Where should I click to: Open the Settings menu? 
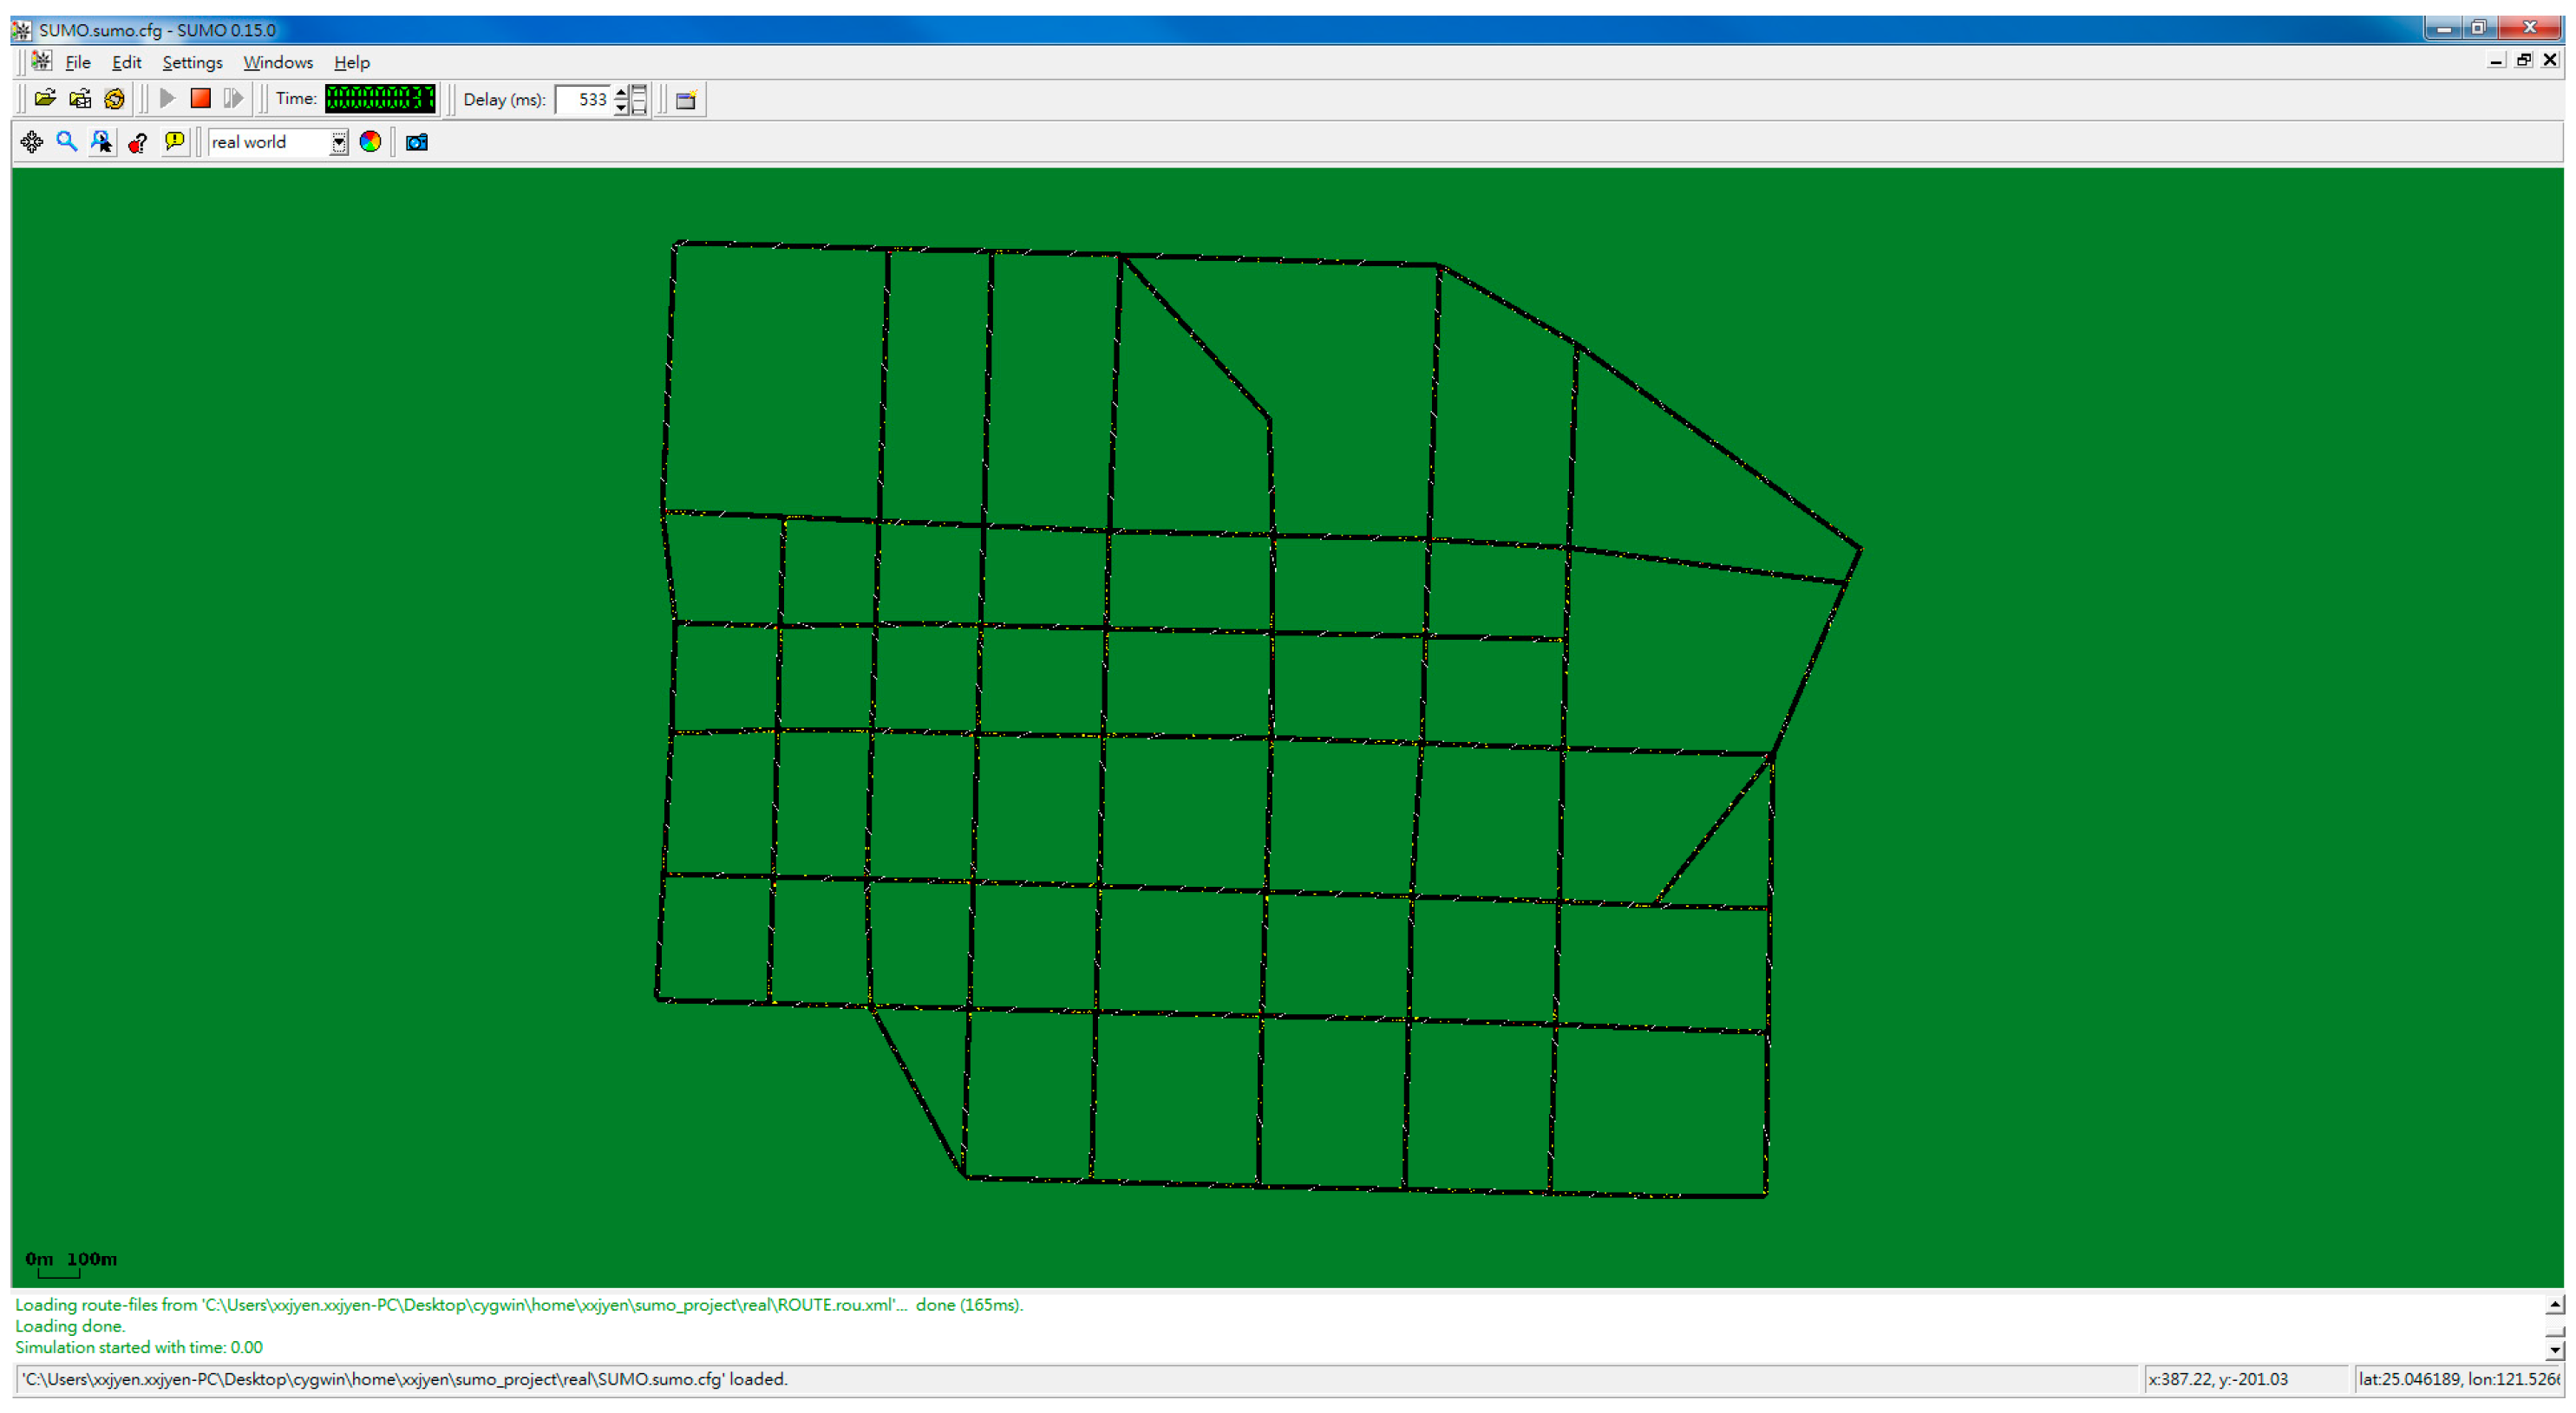tap(192, 62)
